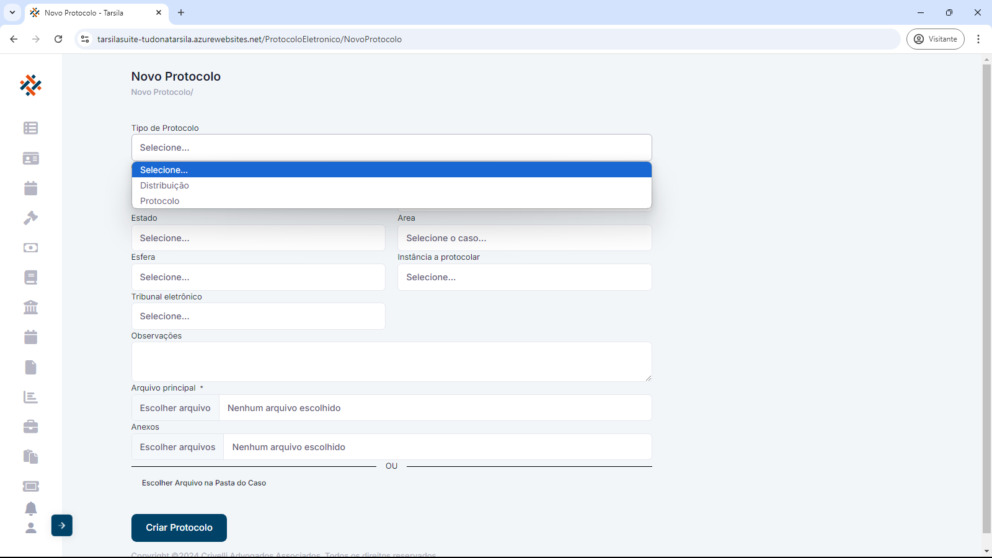Open the courthouse building sidebar icon

pyautogui.click(x=30, y=307)
